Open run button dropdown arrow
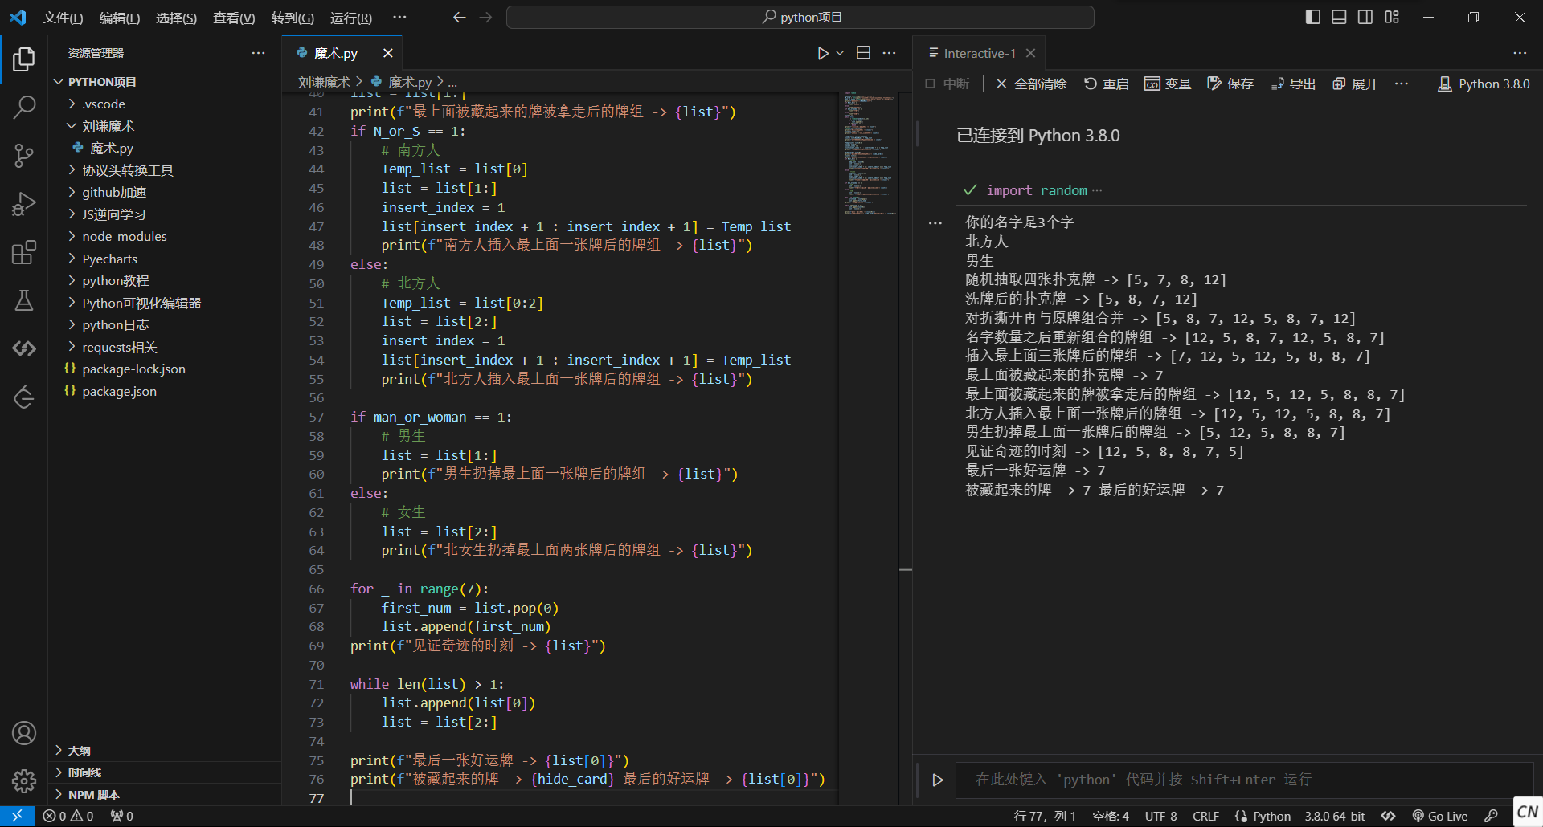This screenshot has width=1543, height=827. 840,53
